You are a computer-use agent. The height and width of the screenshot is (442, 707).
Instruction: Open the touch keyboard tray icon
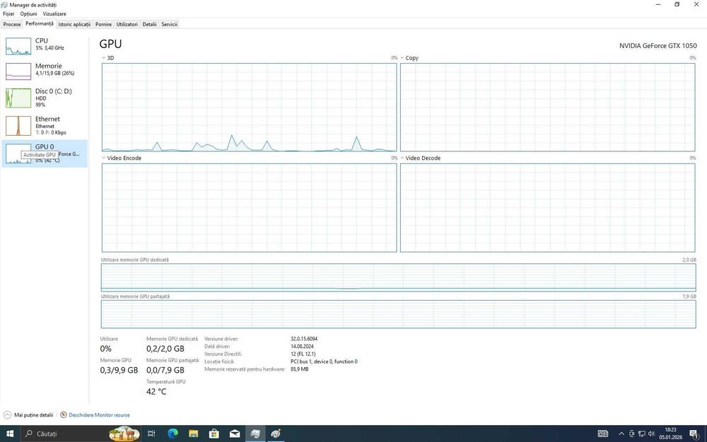603,434
